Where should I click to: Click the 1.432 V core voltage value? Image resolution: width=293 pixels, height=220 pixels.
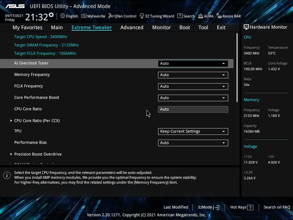click(274, 69)
